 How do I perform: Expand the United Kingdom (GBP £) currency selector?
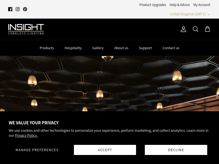coord(190,14)
